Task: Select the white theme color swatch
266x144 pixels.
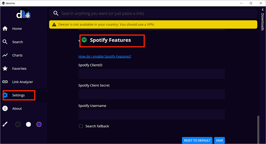Action: 28,124
